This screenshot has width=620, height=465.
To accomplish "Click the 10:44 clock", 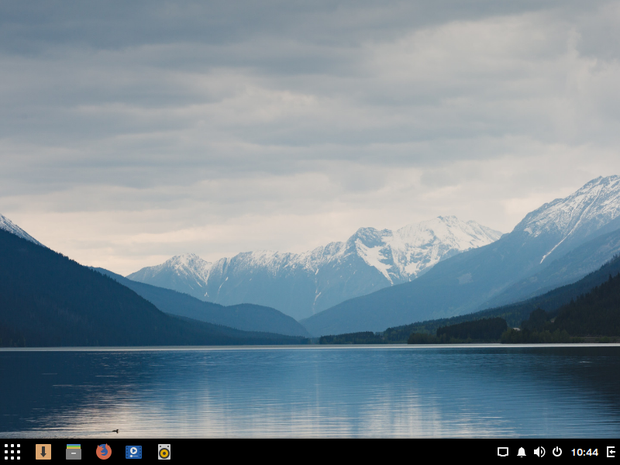I will (x=584, y=452).
